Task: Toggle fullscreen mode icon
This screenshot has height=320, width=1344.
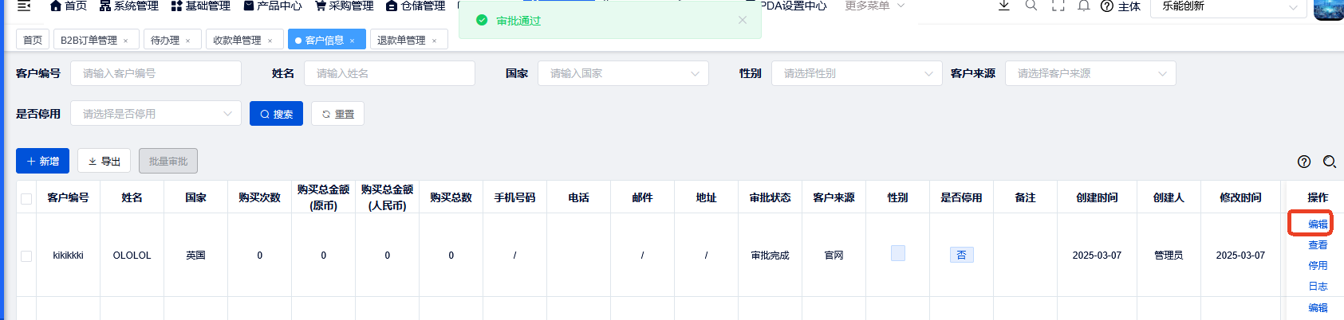Action: 1058,6
